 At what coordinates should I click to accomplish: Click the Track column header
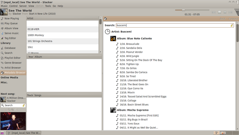30,95
